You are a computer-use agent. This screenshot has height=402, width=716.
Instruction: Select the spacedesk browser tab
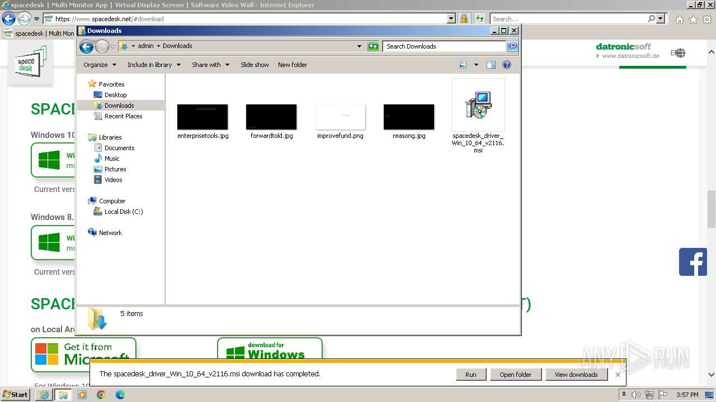pyautogui.click(x=38, y=33)
